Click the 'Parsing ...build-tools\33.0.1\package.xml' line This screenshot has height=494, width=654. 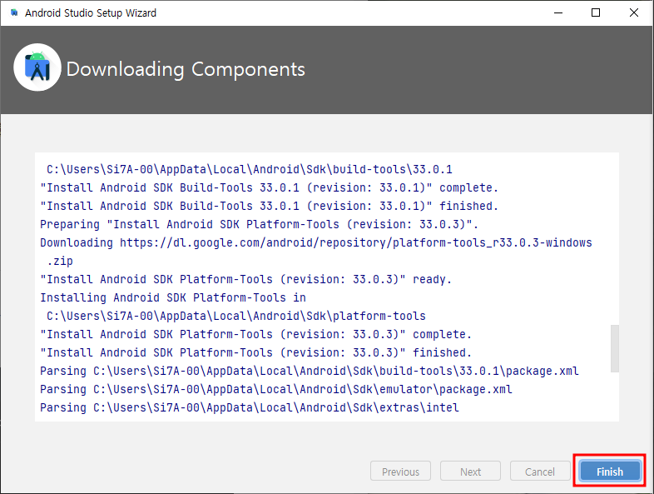(309, 372)
